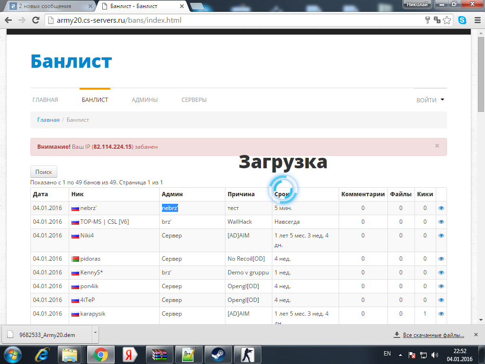
Task: Open the ГЛАВНАЯ navigation tab
Action: tap(45, 100)
